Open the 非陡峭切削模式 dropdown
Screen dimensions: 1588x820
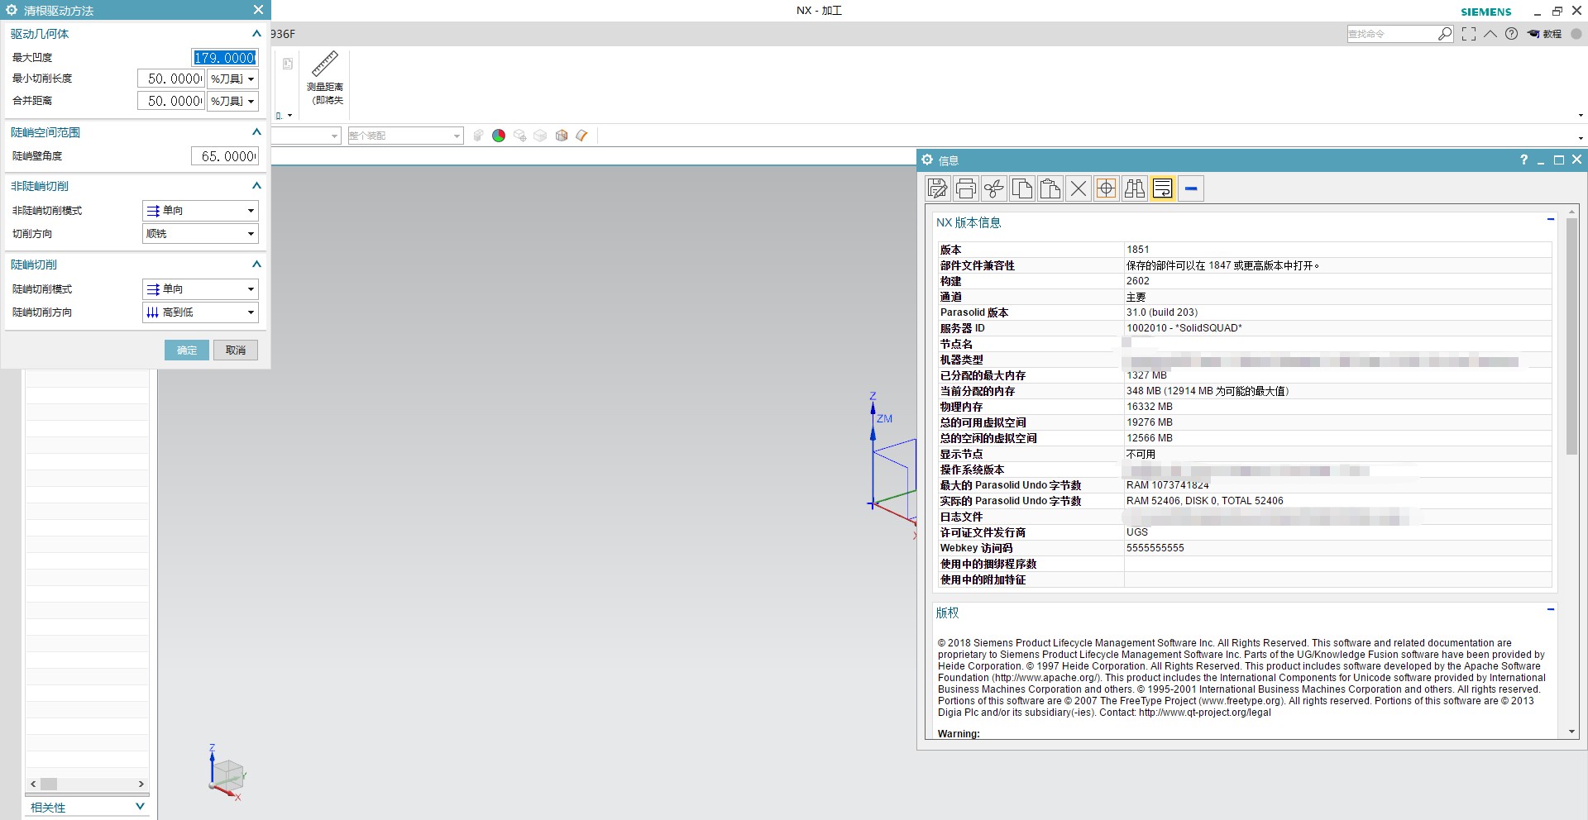coord(200,211)
